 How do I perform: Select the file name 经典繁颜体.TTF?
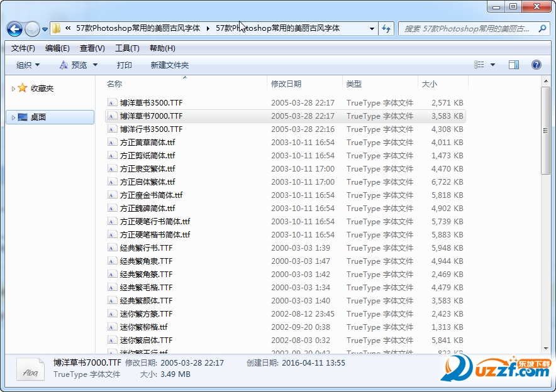pos(146,301)
